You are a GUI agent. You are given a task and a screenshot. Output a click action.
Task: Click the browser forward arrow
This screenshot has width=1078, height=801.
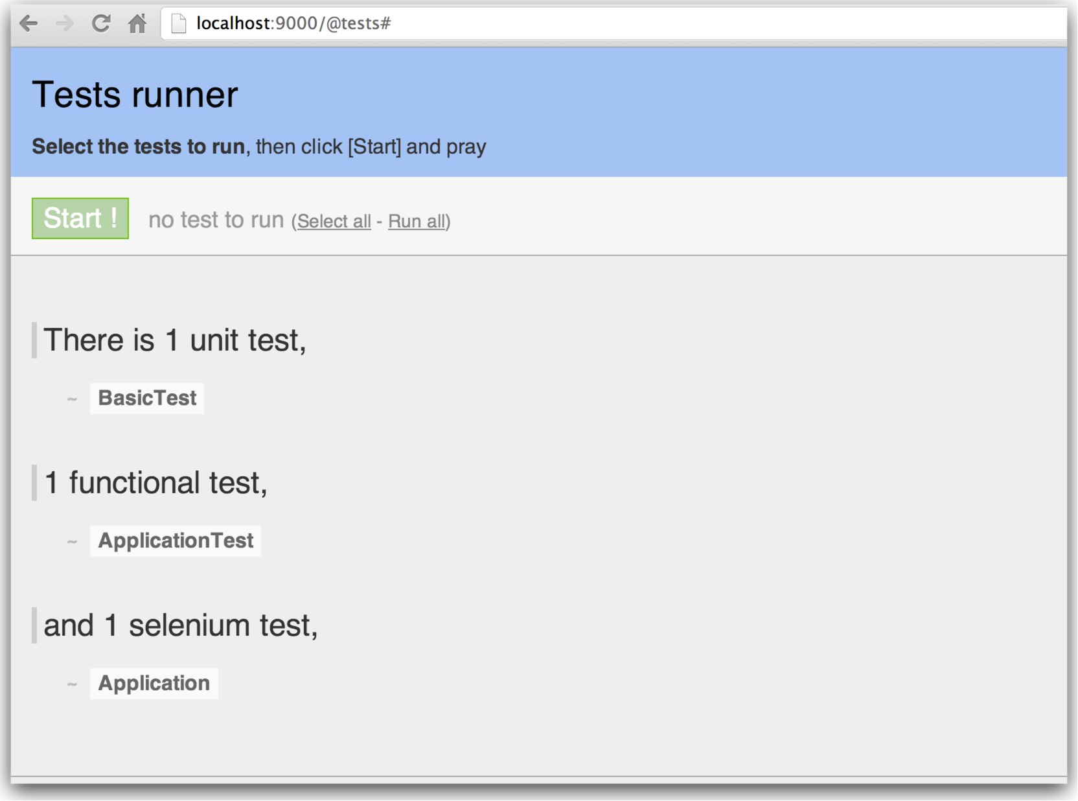coord(64,24)
